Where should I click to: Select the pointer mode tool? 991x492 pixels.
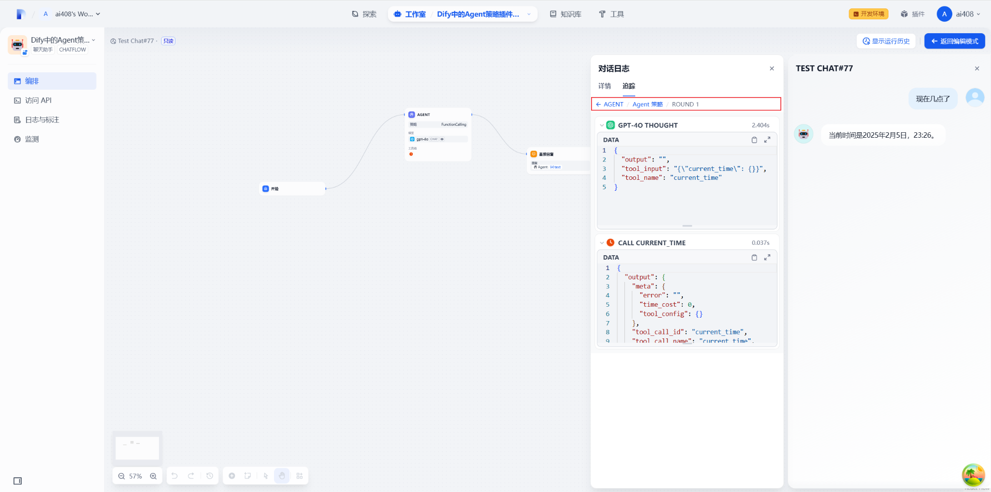(x=266, y=476)
